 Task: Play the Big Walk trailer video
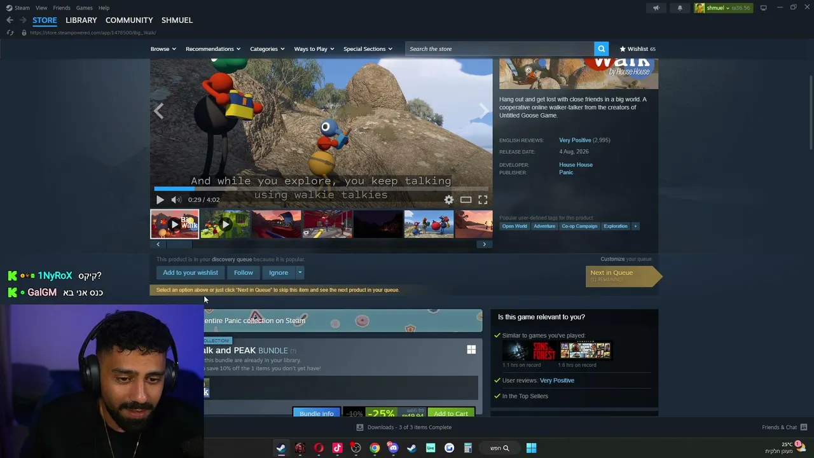(160, 200)
